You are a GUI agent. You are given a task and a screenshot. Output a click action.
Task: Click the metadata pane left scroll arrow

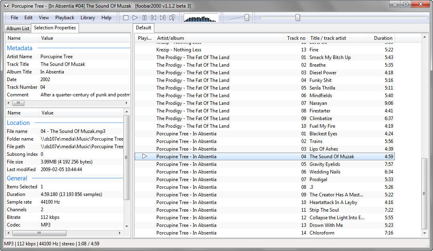(x=8, y=103)
